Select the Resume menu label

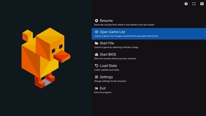coord(106,21)
